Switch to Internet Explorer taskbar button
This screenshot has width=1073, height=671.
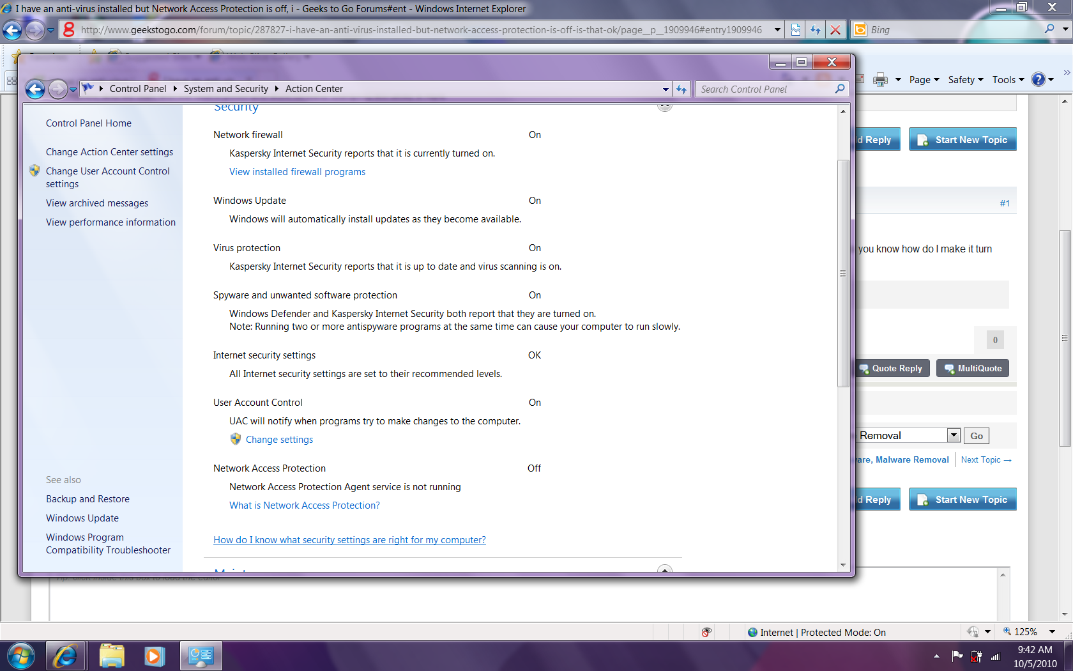tap(66, 656)
